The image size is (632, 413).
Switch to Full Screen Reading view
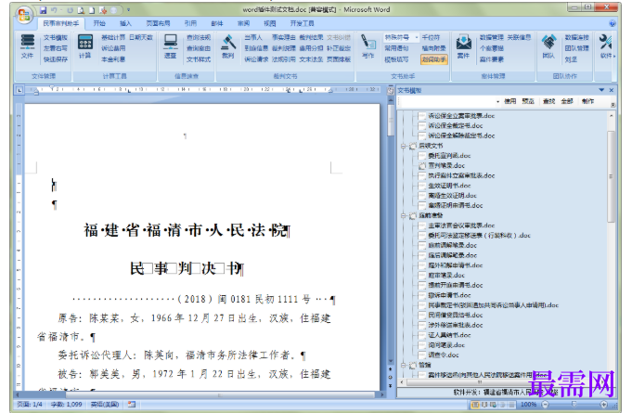click(x=484, y=404)
